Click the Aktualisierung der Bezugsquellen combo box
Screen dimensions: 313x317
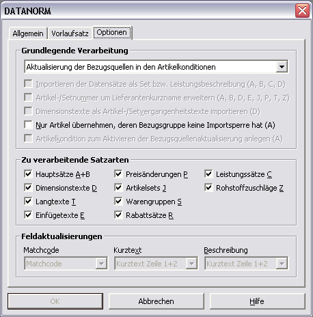(156, 67)
